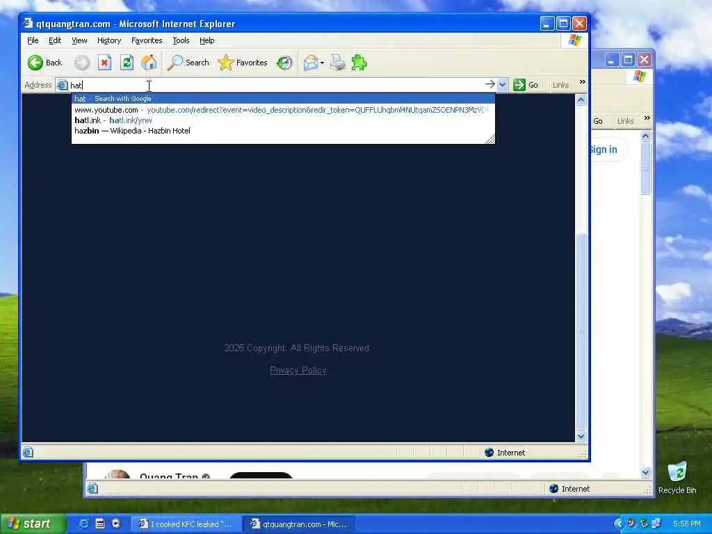Switch to 'I cooked KFC leaked' taskbar window
Image resolution: width=712 pixels, height=534 pixels.
coord(186,524)
